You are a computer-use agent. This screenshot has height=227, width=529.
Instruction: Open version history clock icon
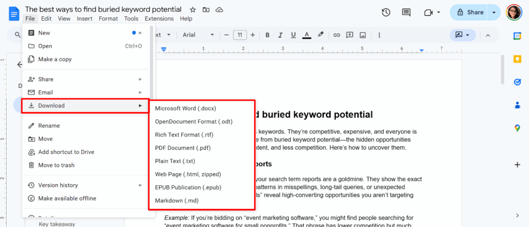coord(386,12)
